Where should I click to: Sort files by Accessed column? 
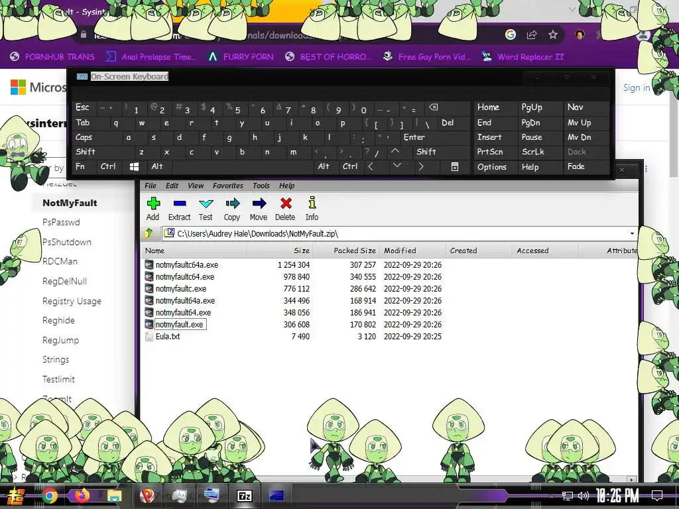tap(545, 251)
